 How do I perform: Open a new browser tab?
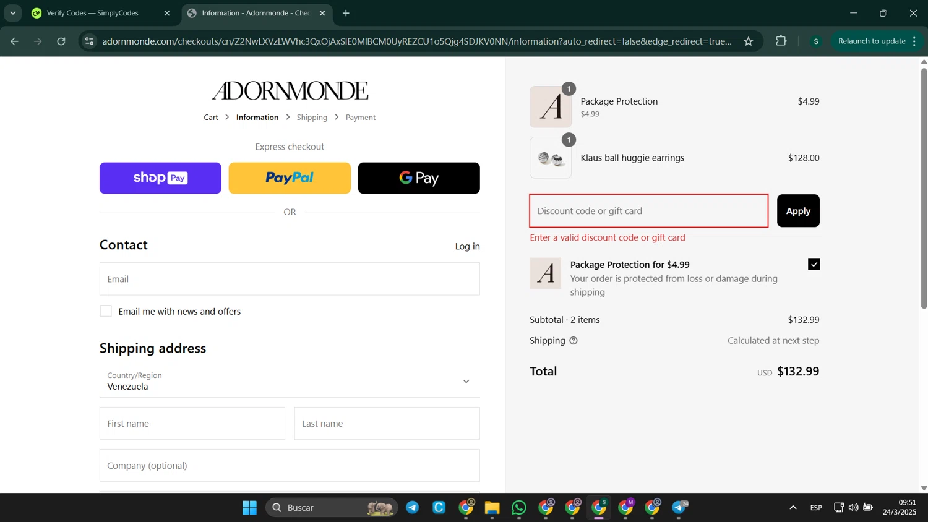(346, 13)
